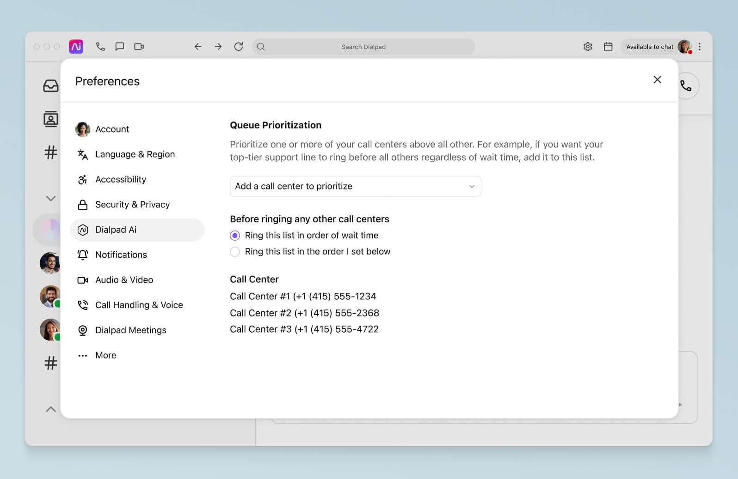This screenshot has width=738, height=479.
Task: Click the Search Dialpad field
Action: click(363, 47)
